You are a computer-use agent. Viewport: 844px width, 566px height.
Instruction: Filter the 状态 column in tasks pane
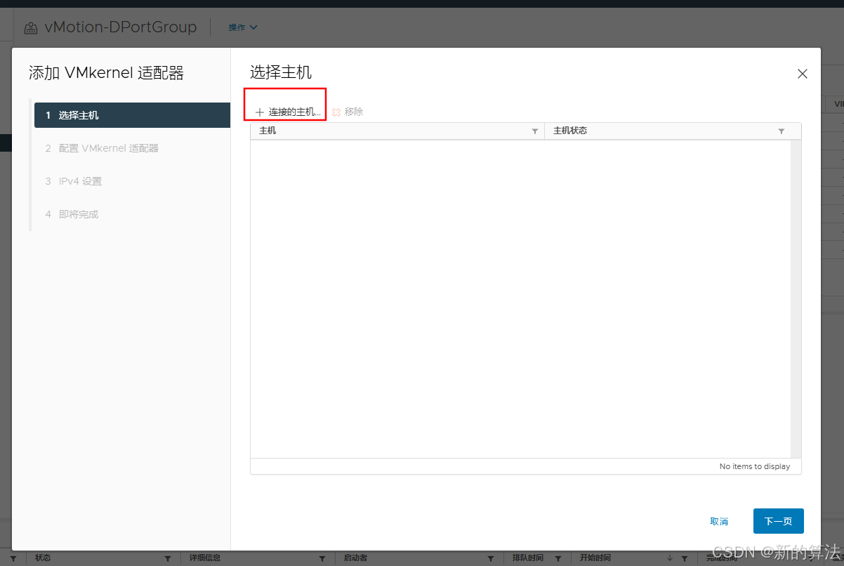pyautogui.click(x=167, y=558)
